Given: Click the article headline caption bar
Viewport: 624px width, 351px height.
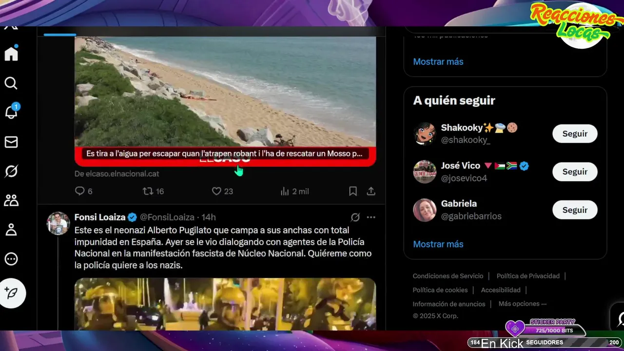Looking at the screenshot, I should (225, 154).
